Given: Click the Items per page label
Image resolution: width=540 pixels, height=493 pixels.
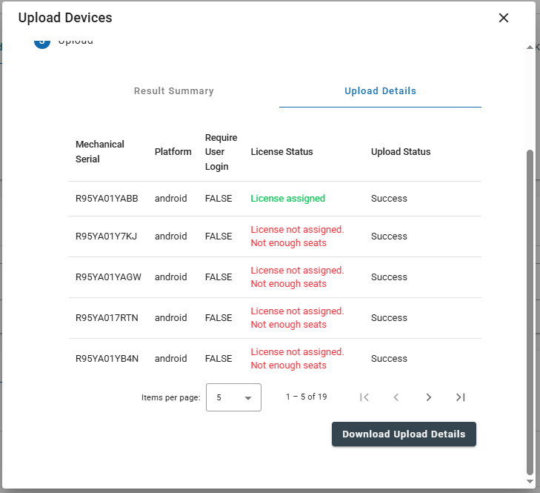Looking at the screenshot, I should point(171,397).
